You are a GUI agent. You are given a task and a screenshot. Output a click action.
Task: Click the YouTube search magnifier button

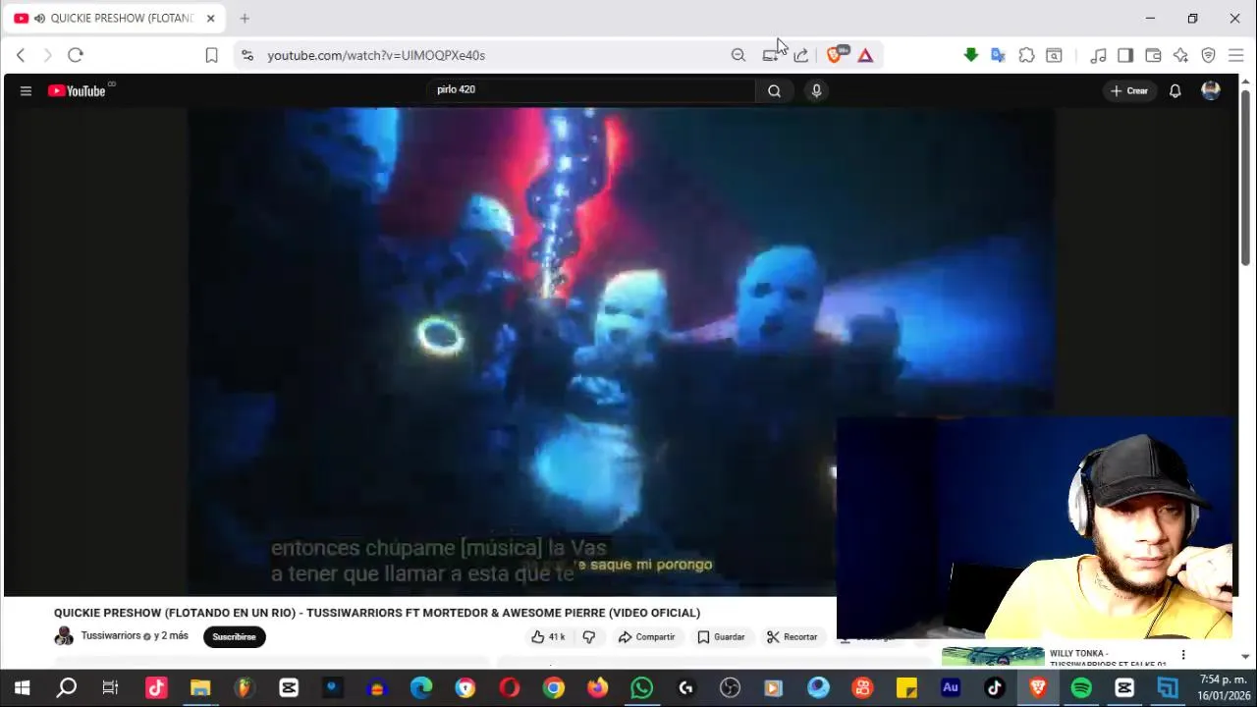pos(774,90)
